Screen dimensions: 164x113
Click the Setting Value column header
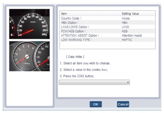pos(138,14)
